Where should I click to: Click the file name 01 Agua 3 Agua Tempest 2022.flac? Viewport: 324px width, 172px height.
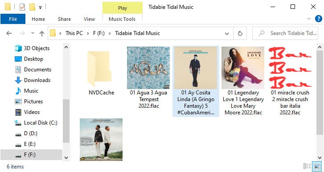[148, 99]
